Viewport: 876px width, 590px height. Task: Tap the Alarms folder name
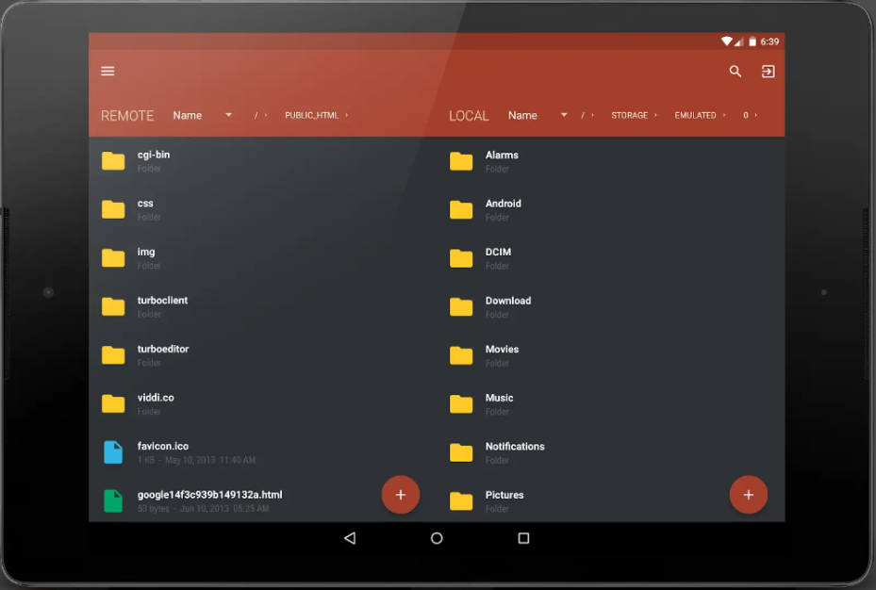[502, 156]
